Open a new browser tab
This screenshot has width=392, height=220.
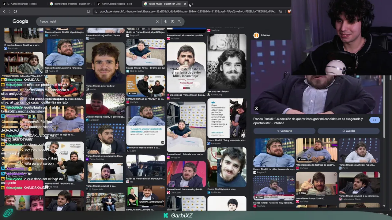click(x=192, y=4)
